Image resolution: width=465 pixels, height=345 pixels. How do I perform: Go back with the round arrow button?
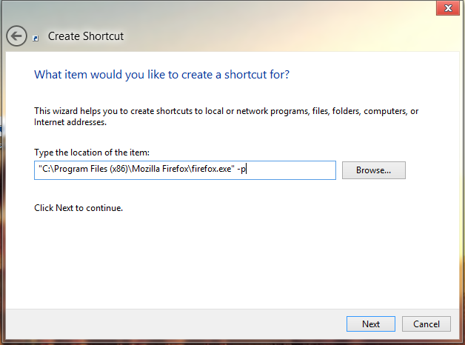point(16,36)
